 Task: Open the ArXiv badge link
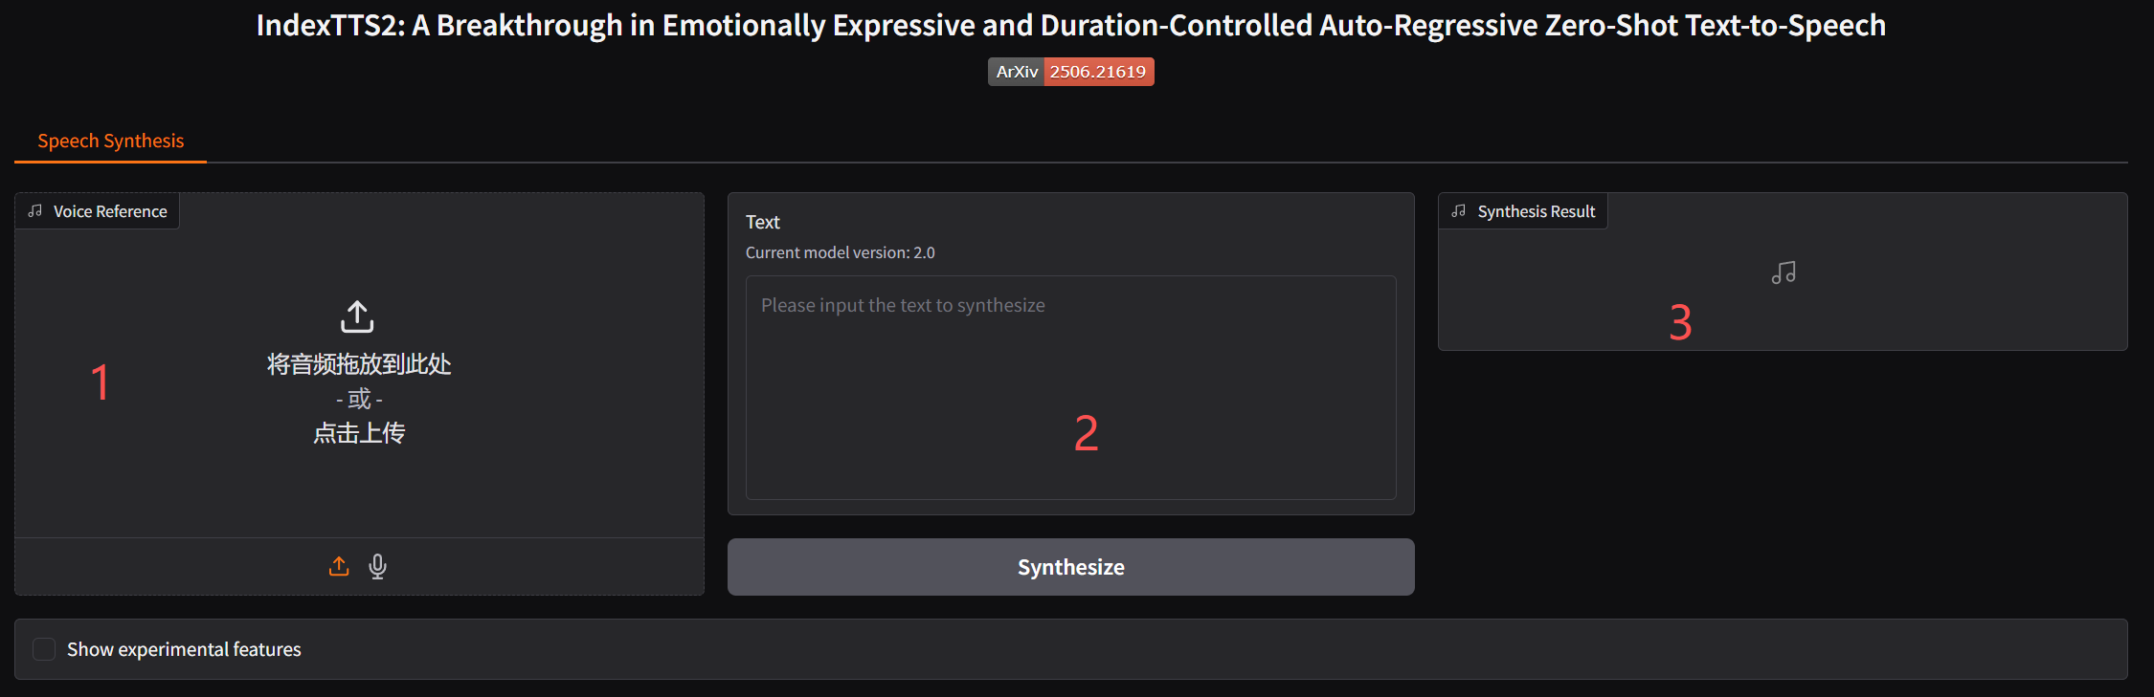(x=1016, y=72)
